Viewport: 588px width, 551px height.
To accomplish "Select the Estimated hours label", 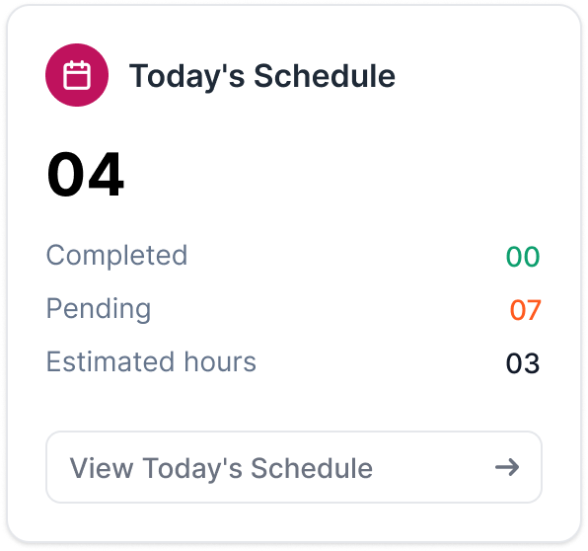I will tap(151, 361).
